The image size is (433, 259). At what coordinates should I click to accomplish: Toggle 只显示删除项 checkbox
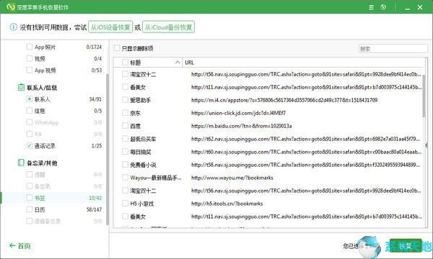point(117,48)
